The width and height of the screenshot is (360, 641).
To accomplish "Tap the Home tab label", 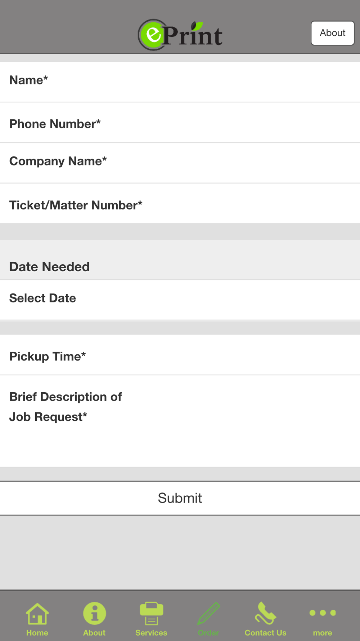I will tap(37, 633).
